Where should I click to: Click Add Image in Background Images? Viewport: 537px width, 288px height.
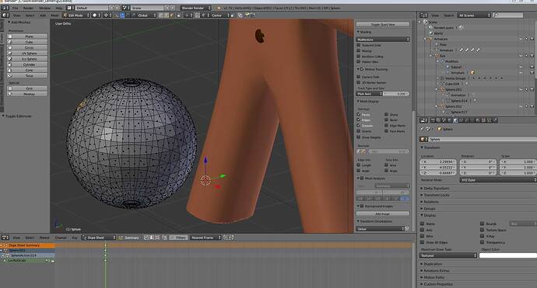click(383, 213)
